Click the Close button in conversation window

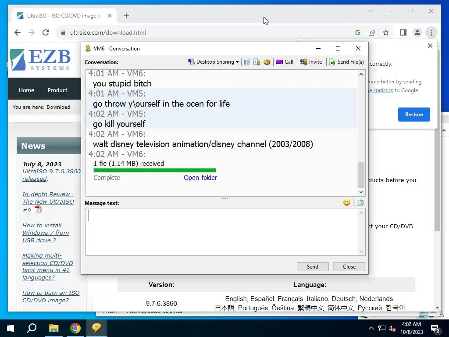(349, 267)
